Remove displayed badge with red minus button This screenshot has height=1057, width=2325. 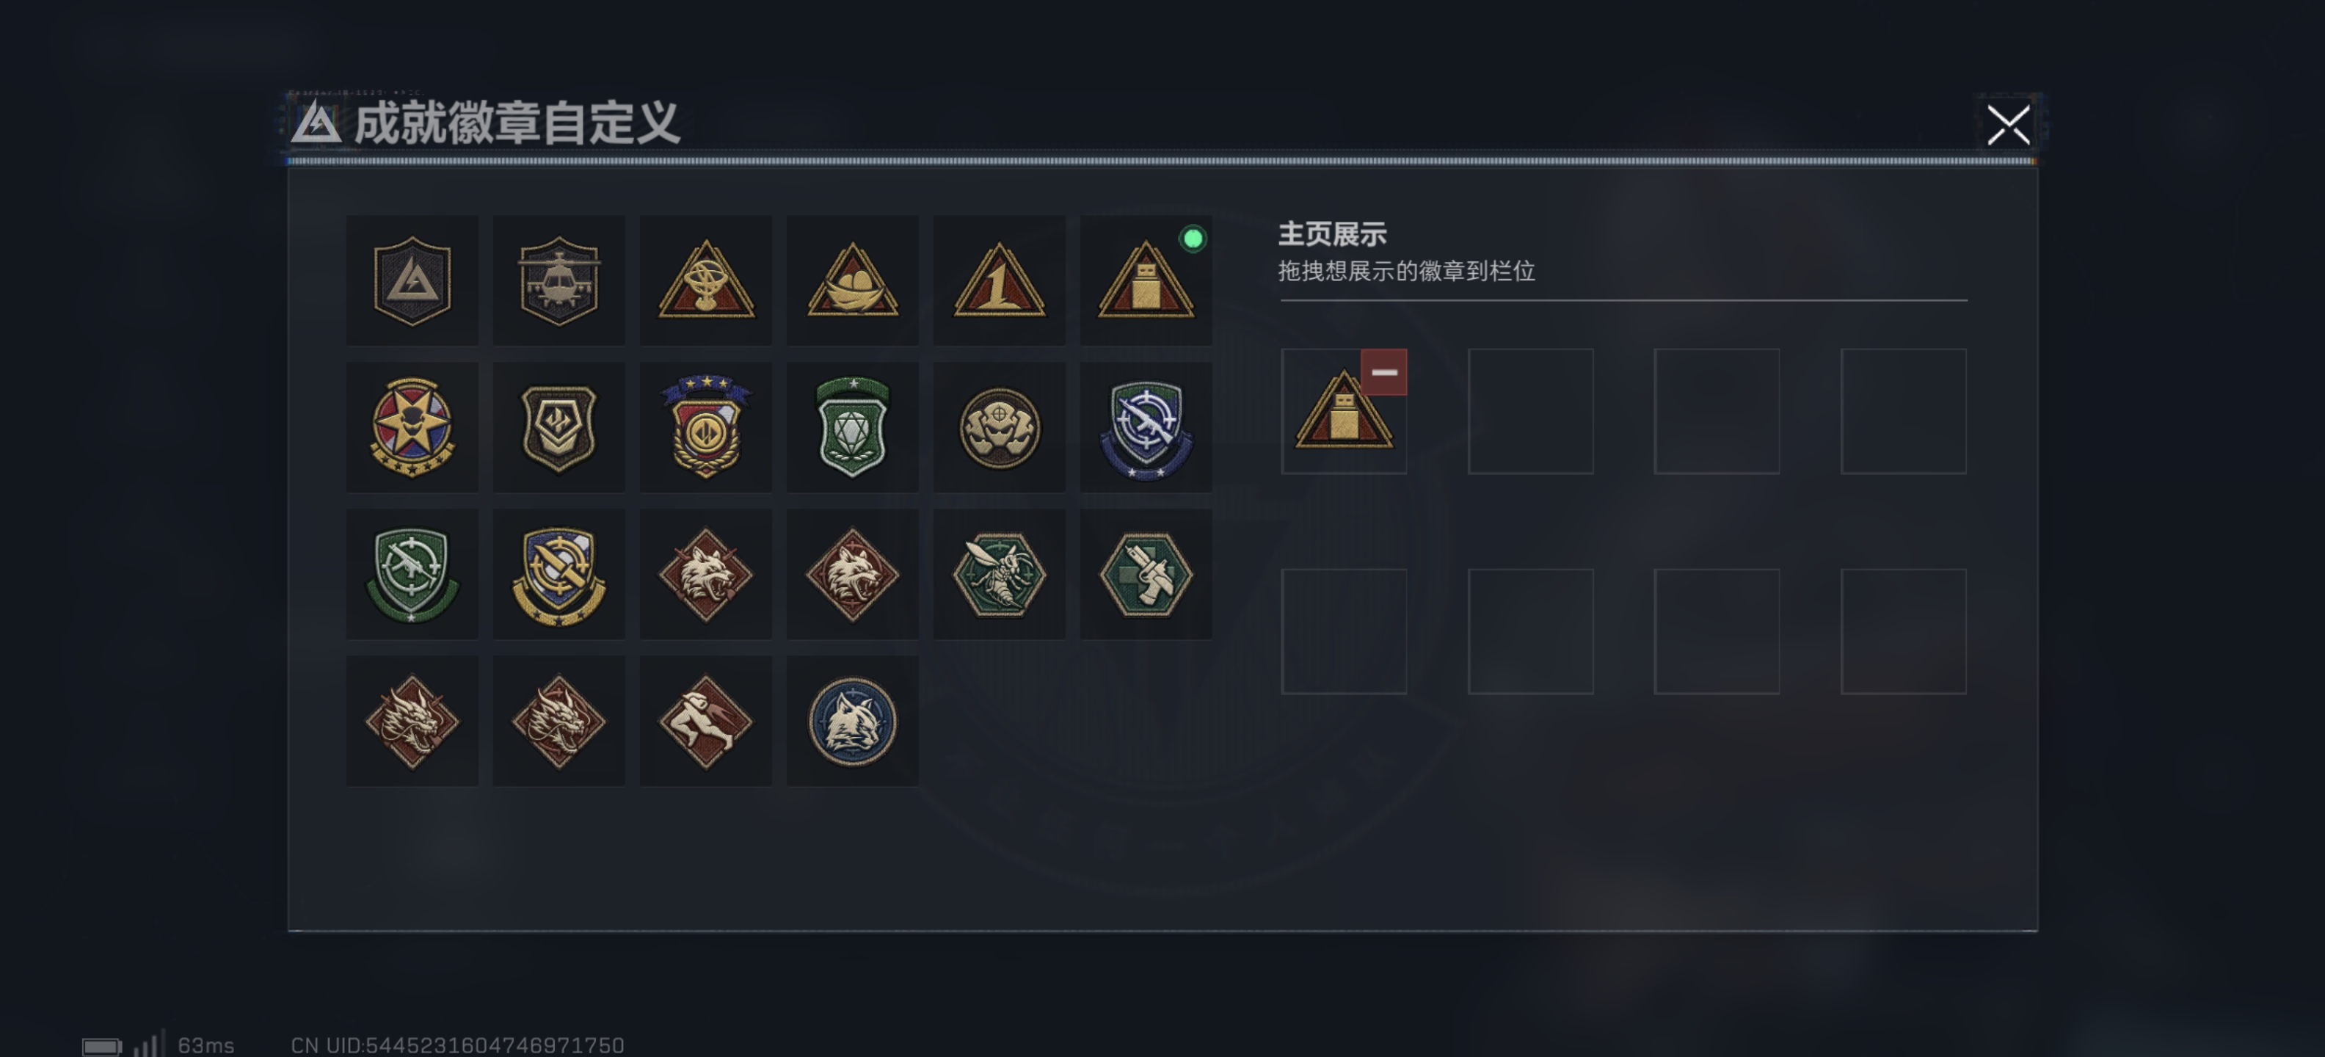click(1383, 372)
